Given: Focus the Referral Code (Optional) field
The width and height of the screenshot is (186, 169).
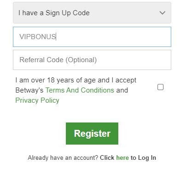Looking at the screenshot, I should click(92, 60).
